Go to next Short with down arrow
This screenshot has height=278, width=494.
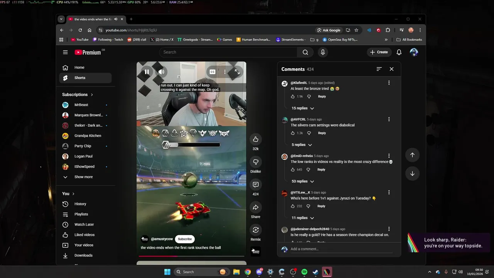(x=412, y=174)
